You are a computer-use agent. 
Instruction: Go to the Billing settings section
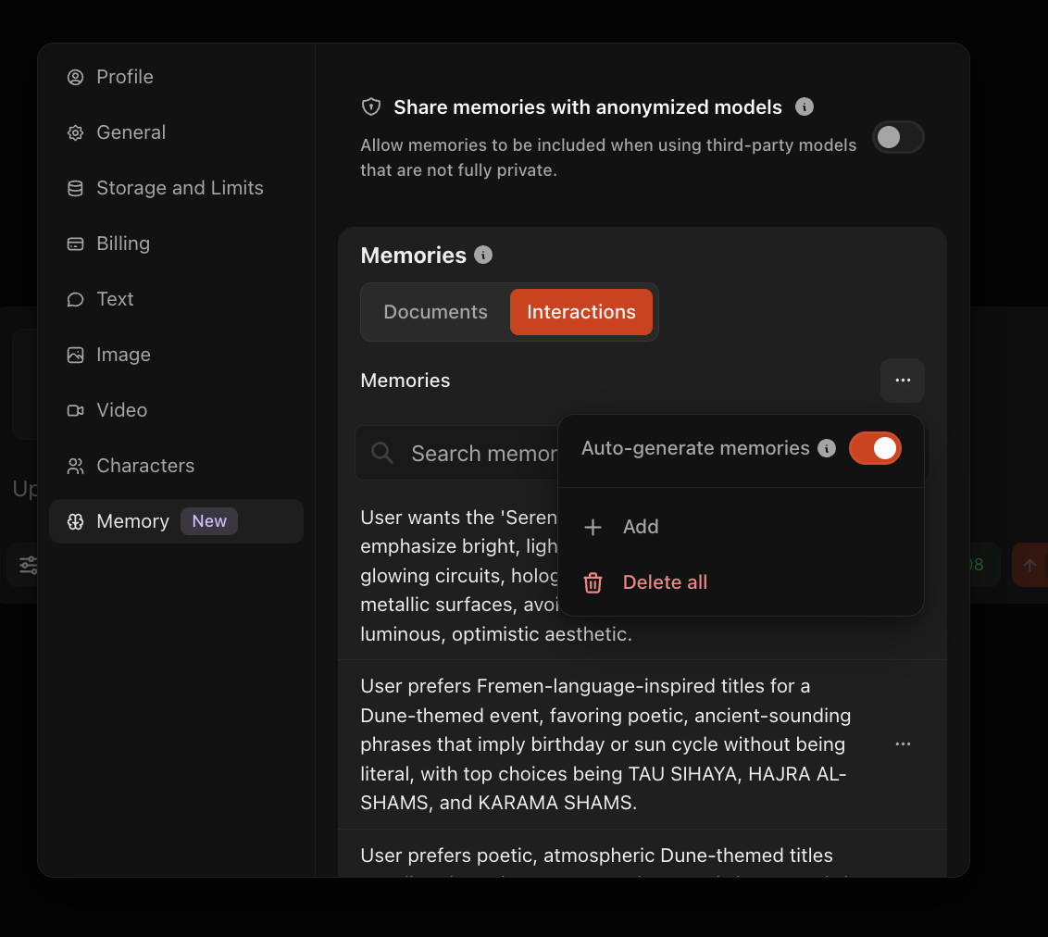122,244
